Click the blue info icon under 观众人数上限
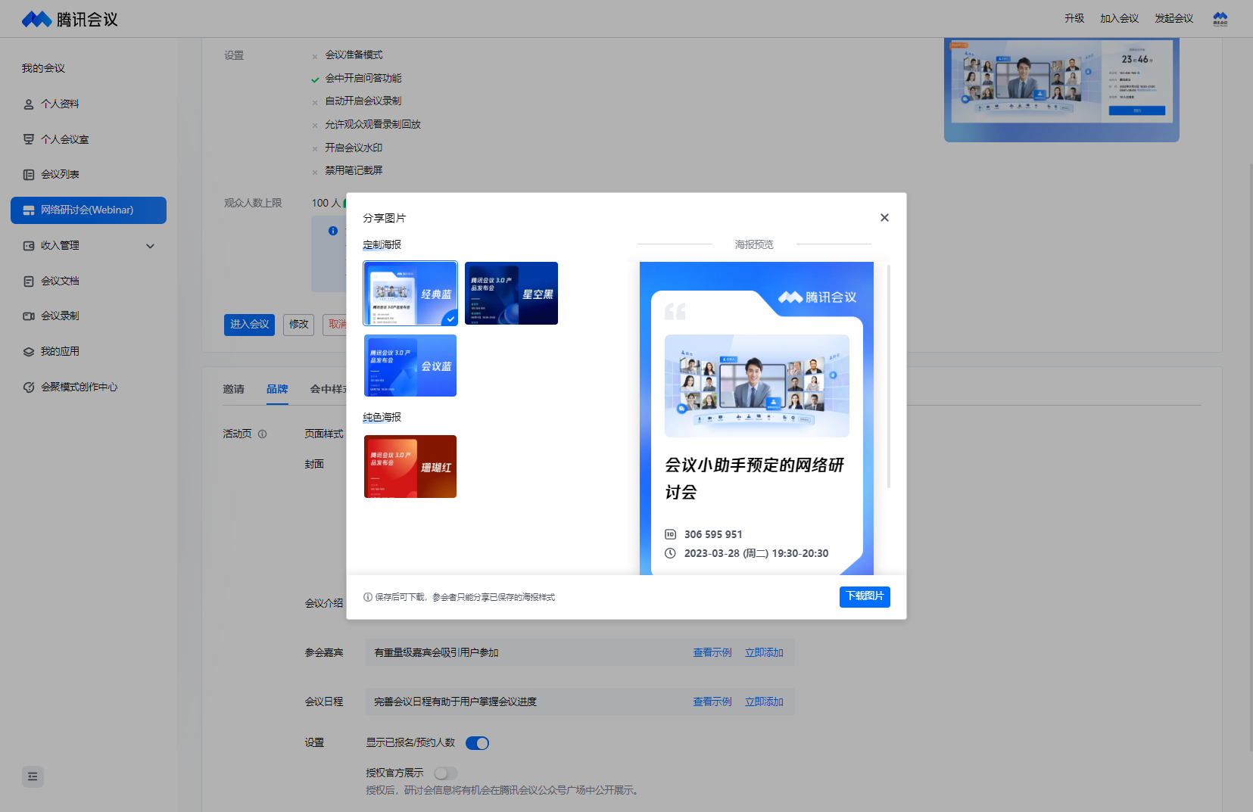This screenshot has height=812, width=1253. click(x=333, y=231)
